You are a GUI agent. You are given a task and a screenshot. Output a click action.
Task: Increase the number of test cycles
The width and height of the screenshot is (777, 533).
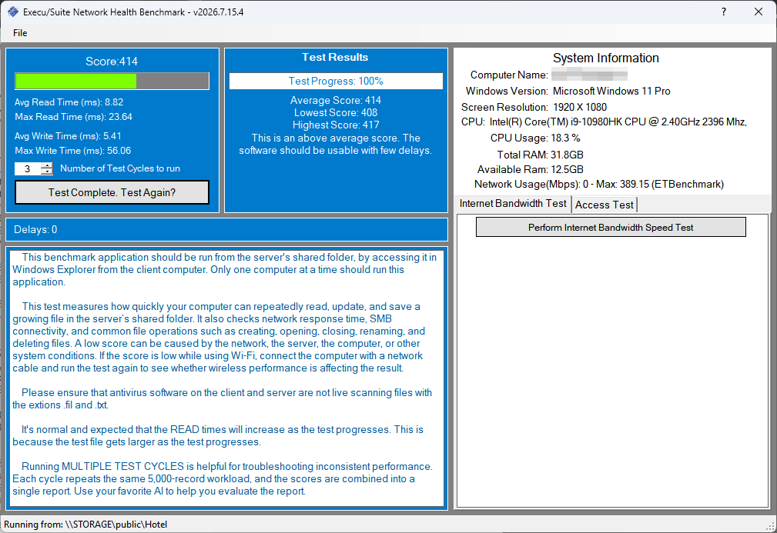pyautogui.click(x=46, y=165)
